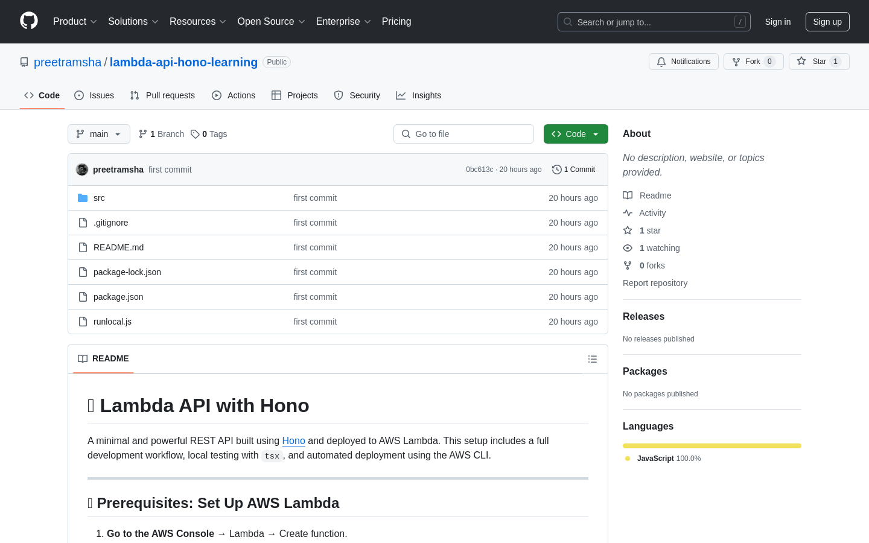The width and height of the screenshot is (869, 543).
Task: Click the commit history clock icon
Action: point(557,170)
